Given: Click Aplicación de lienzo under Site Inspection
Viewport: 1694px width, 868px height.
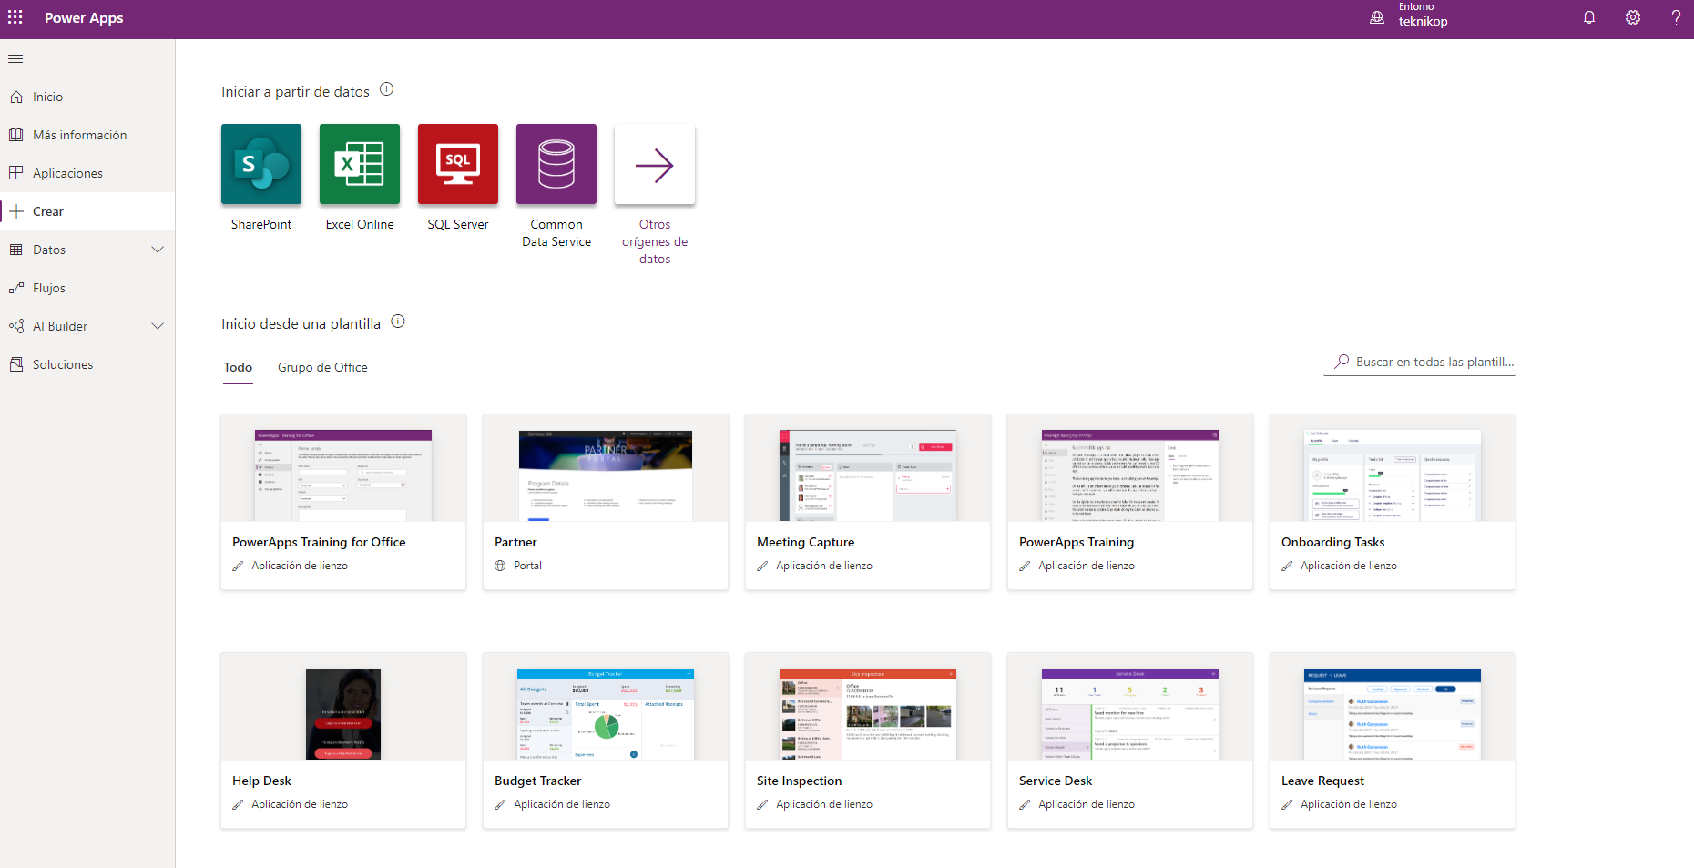Looking at the screenshot, I should [824, 804].
